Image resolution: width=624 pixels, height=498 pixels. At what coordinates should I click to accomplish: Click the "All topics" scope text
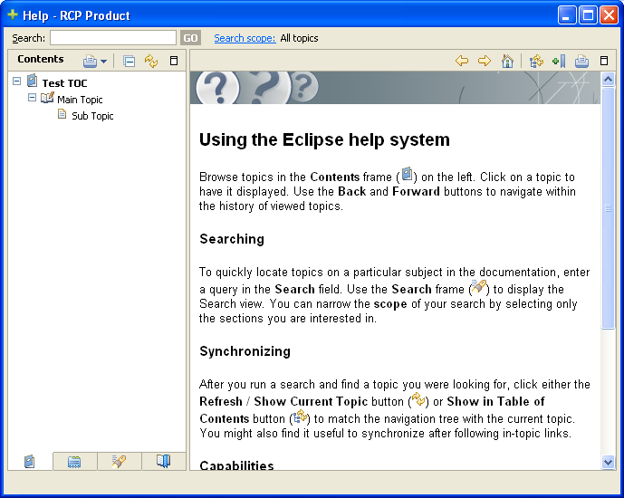pos(299,38)
